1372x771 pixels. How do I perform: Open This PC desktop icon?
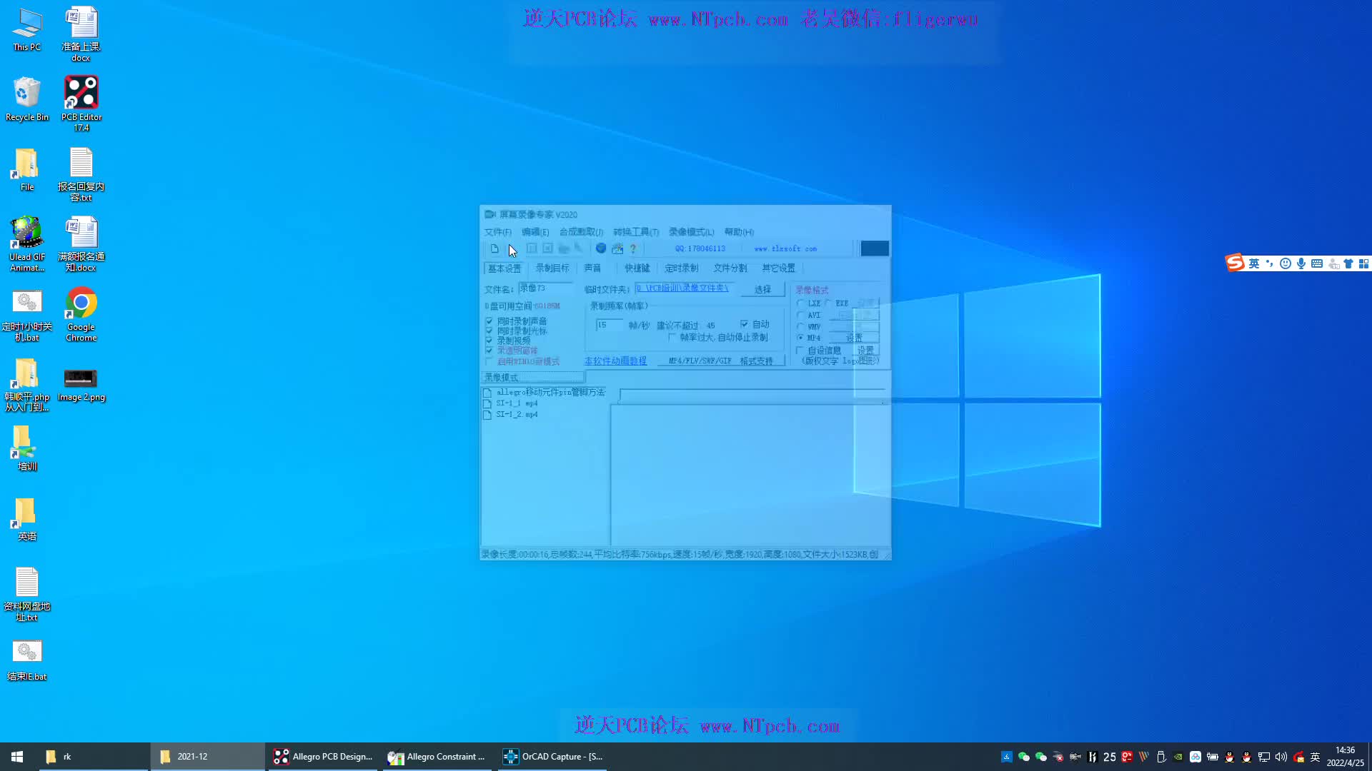click(27, 30)
